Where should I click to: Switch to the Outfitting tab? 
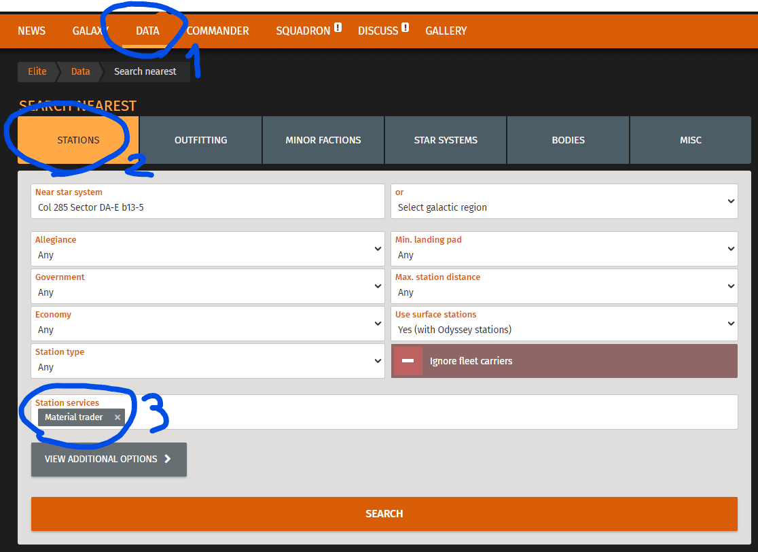tap(200, 140)
